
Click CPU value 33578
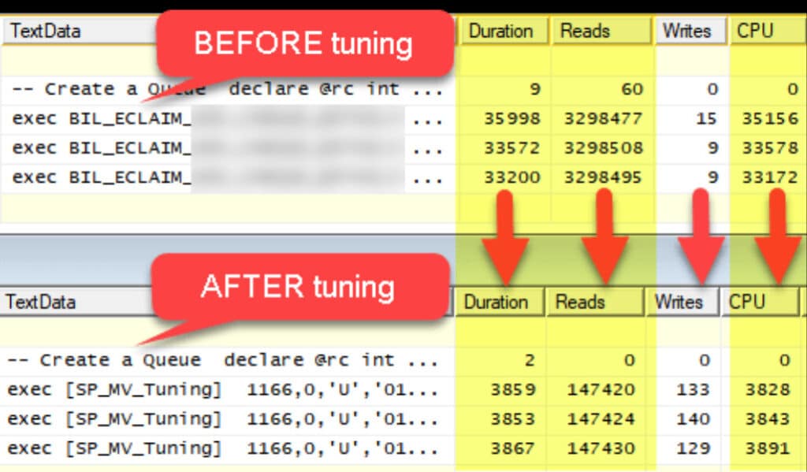click(770, 148)
